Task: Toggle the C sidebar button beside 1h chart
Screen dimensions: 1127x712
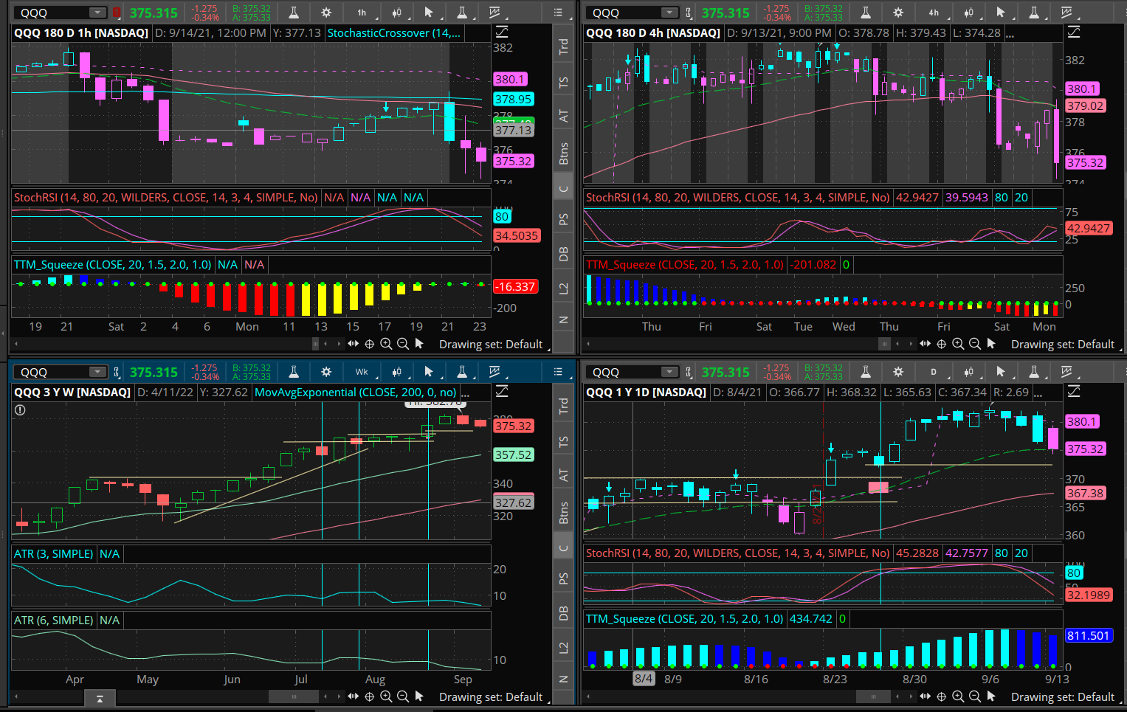Action: [564, 188]
